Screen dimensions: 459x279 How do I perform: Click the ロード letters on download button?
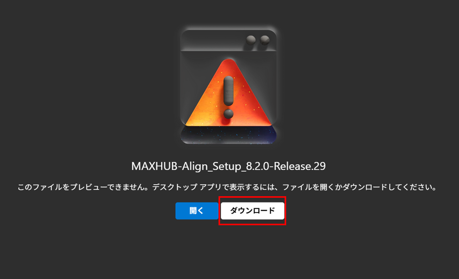click(x=264, y=211)
